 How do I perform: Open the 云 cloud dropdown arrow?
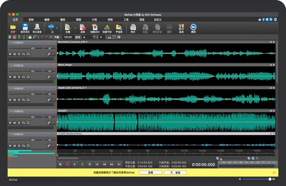pyautogui.click(x=57, y=28)
